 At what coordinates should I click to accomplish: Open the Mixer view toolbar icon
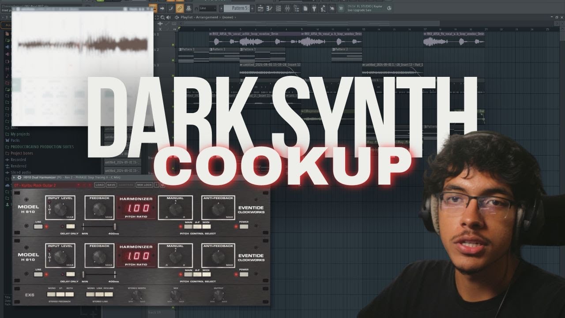(287, 8)
